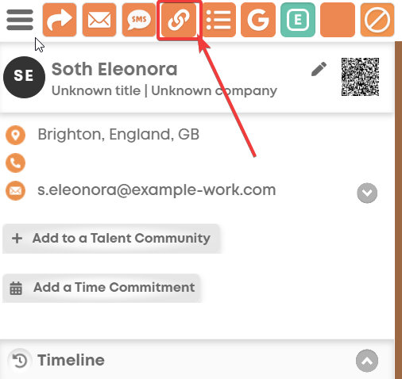Screen dimensions: 402x379
Task: Click the block circle-slash icon
Action: 377,20
